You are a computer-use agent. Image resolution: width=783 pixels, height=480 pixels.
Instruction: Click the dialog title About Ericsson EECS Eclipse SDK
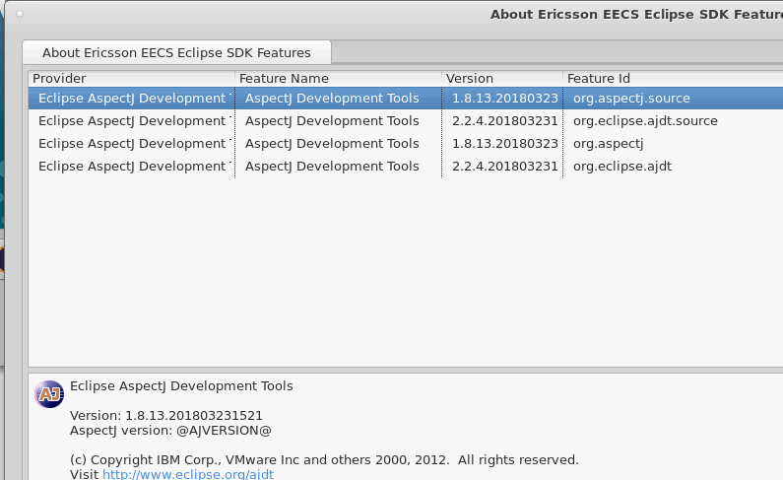636,15
